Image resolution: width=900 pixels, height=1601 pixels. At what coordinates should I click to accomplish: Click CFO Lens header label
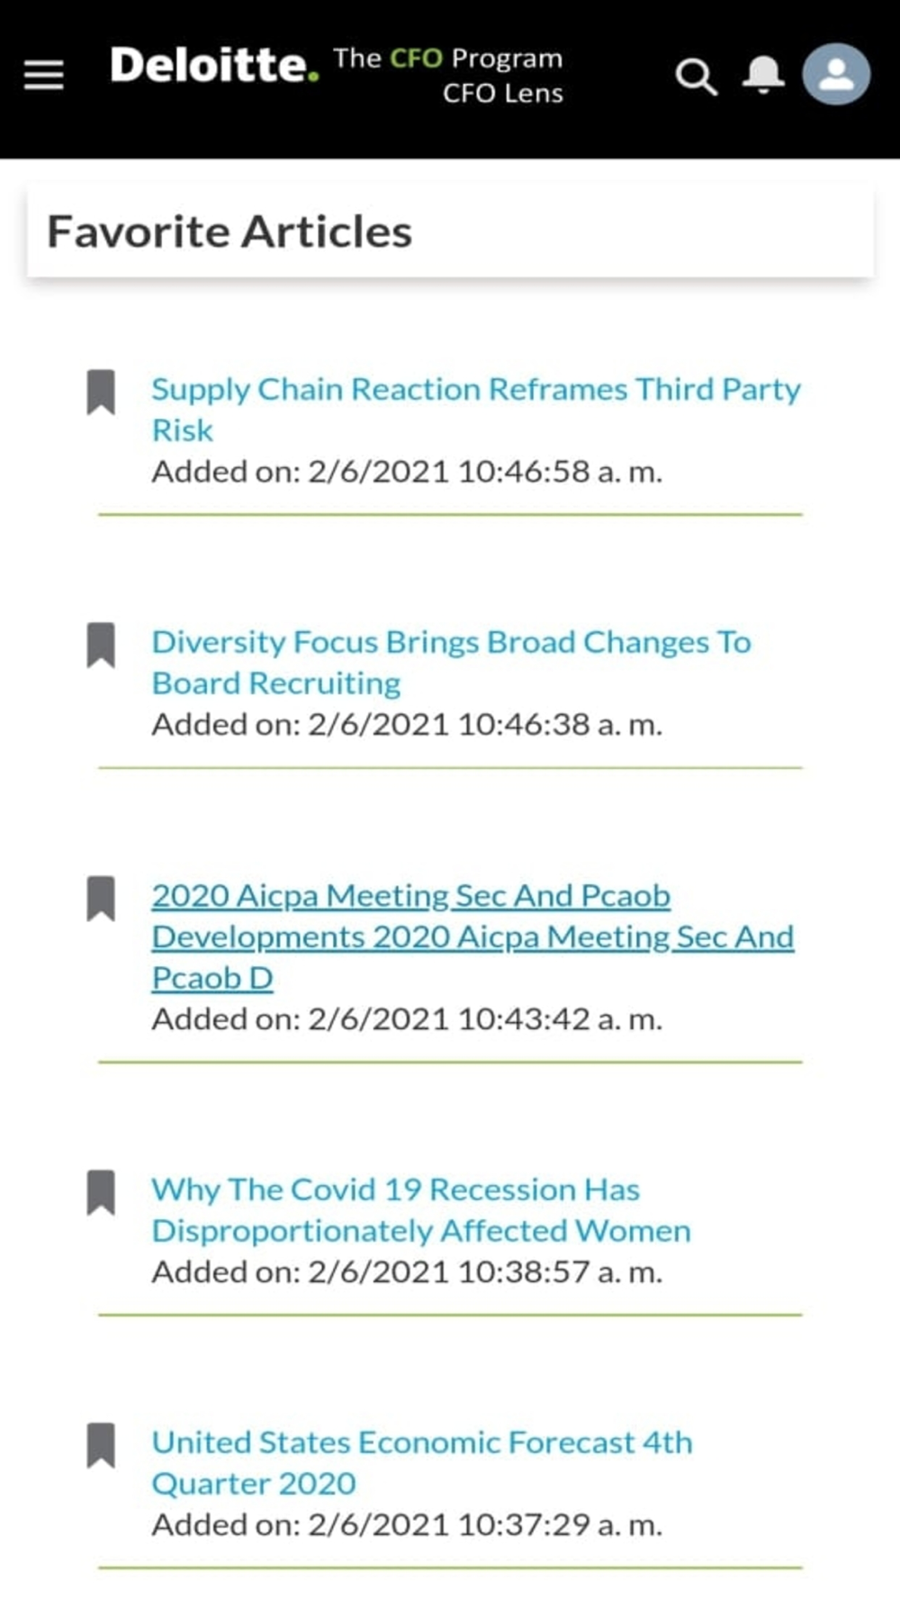503,94
